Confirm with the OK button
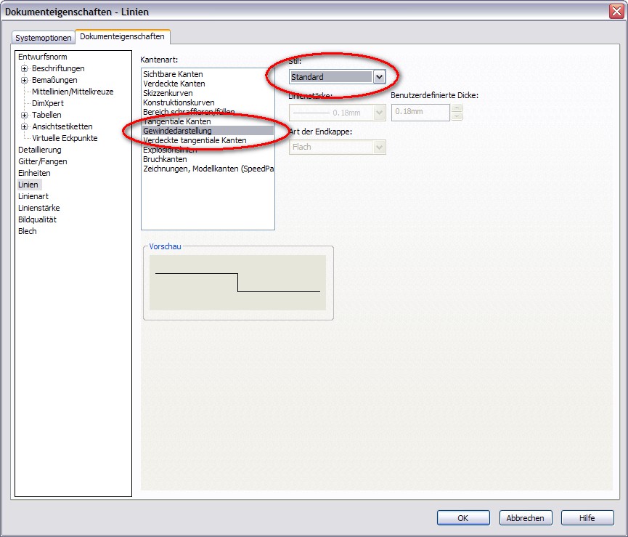 (463, 518)
